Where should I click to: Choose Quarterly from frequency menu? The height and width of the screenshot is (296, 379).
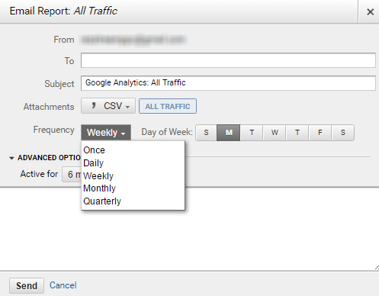coord(133,201)
